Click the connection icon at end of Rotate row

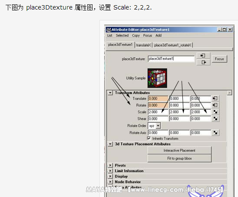tap(215, 105)
